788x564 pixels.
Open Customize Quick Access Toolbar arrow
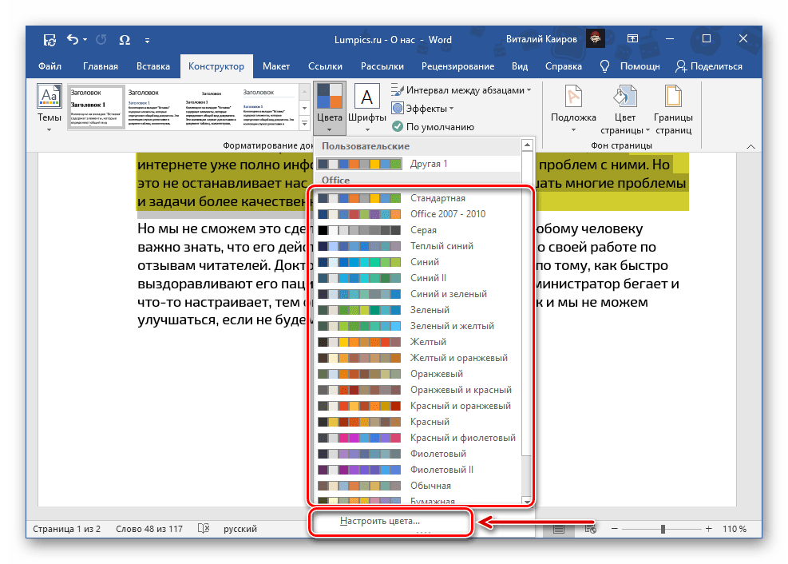point(147,40)
